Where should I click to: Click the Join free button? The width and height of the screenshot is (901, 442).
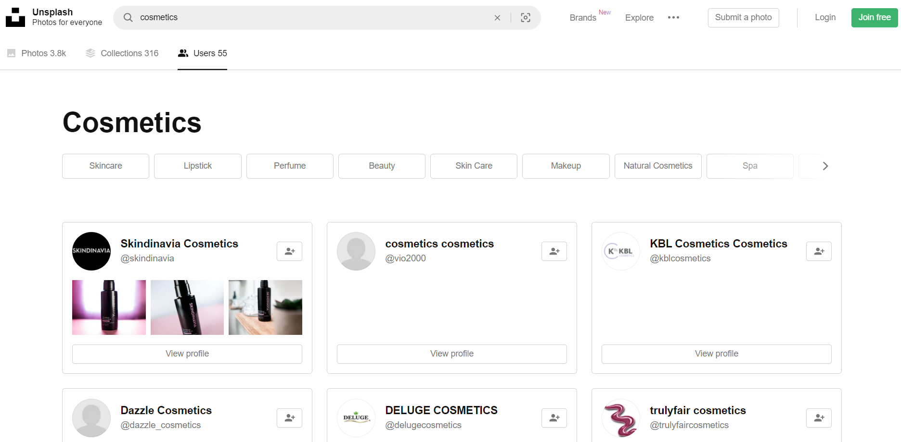click(x=874, y=18)
